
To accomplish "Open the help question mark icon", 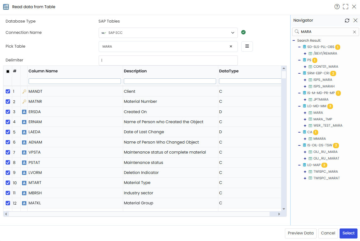I will tap(337, 7).
